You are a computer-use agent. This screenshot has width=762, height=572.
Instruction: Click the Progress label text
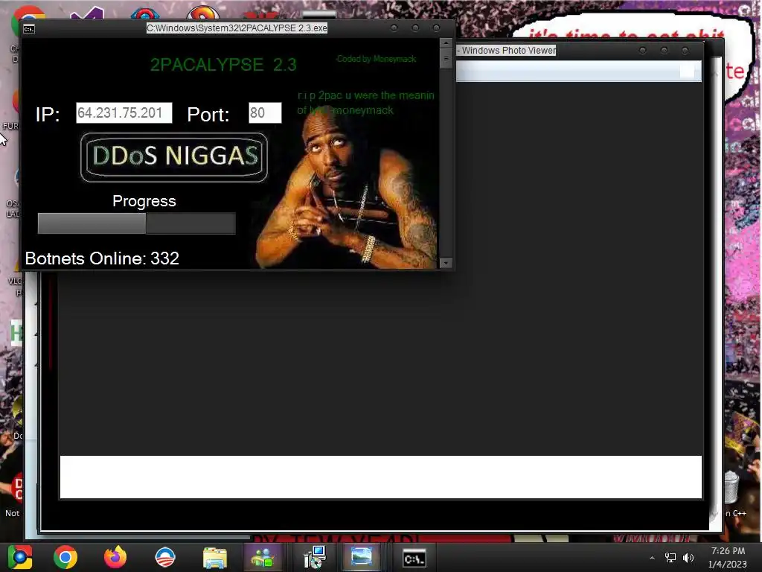pos(144,201)
